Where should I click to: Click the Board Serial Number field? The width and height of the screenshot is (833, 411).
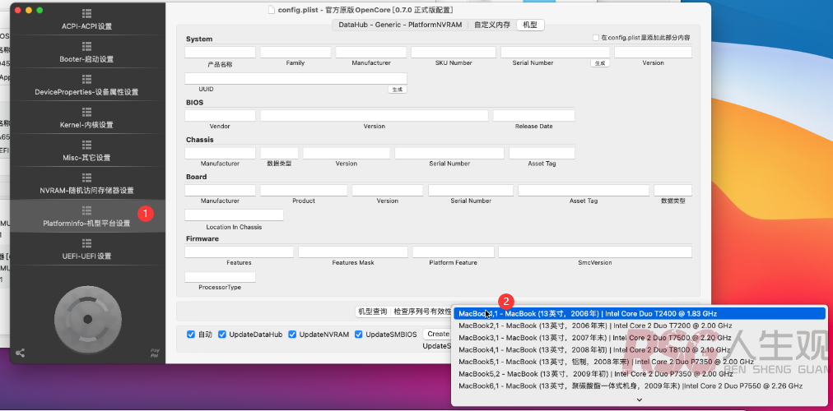coord(471,191)
